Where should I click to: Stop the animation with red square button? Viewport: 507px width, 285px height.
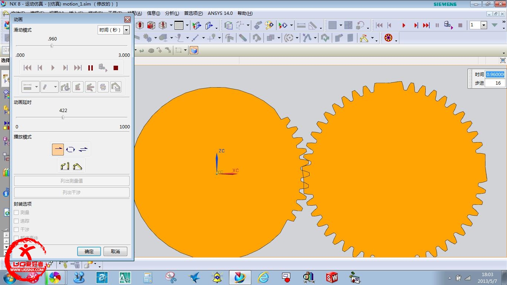[x=116, y=68]
